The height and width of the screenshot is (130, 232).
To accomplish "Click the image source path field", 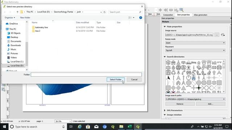I will [x=189, y=35].
